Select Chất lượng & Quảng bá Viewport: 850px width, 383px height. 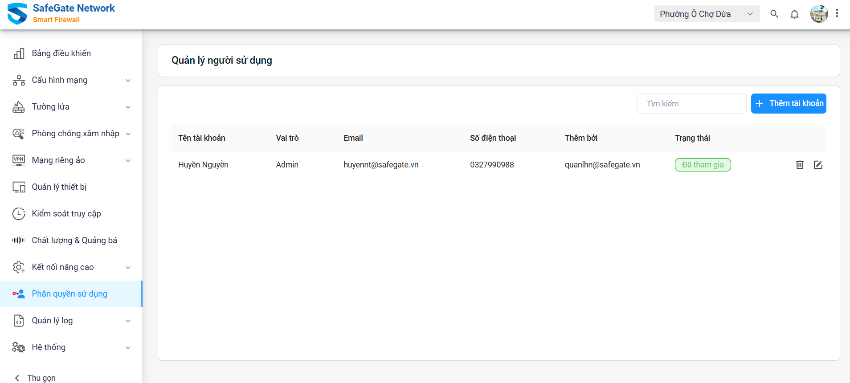tap(74, 240)
